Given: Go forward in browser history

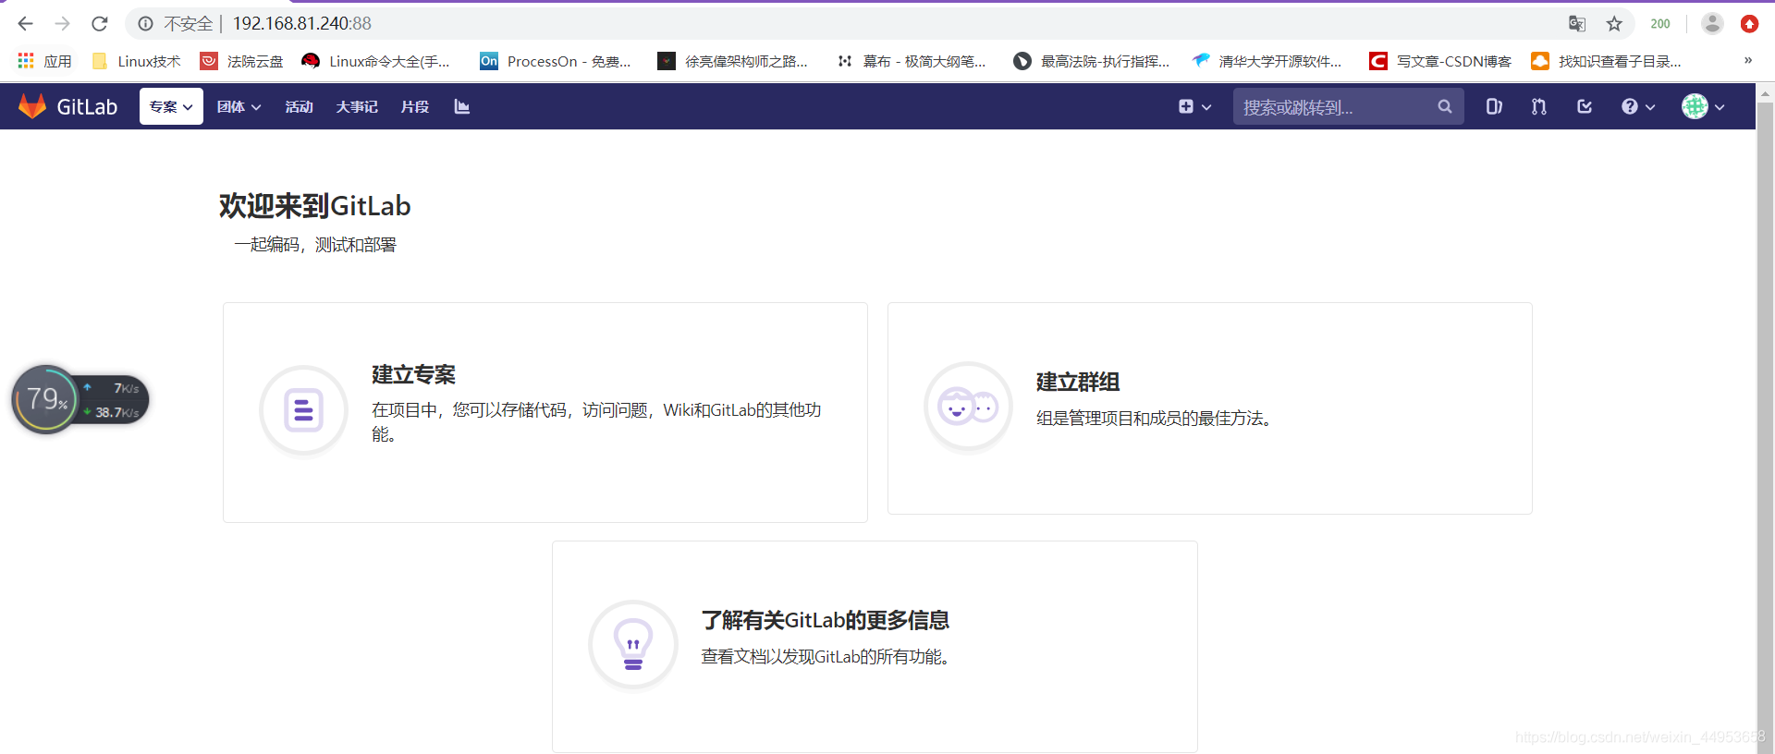Looking at the screenshot, I should click(62, 24).
